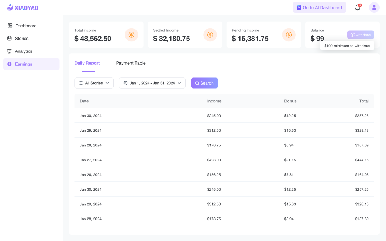Expand the All Stories chevron arrow
Screen dimensions: 386x241
(x=107, y=83)
